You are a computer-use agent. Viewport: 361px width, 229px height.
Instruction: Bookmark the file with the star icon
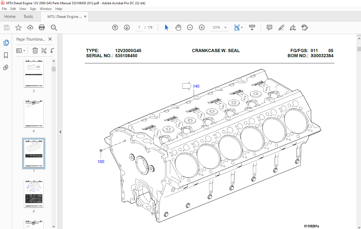pos(18,28)
